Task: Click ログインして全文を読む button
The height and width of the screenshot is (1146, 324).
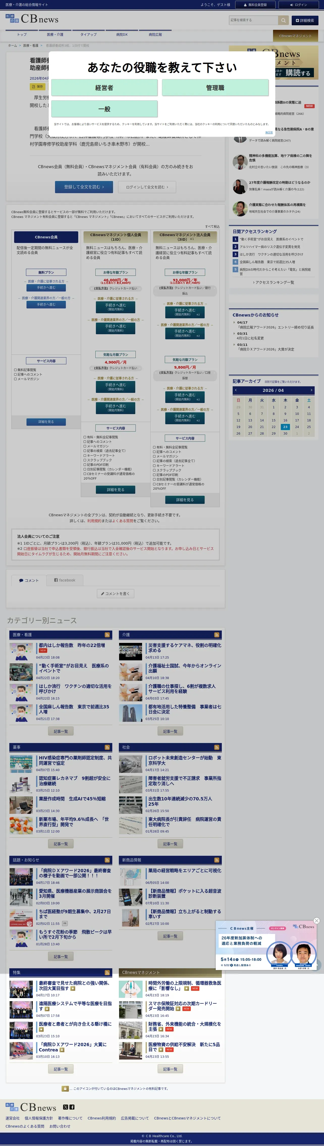Action: pyautogui.click(x=147, y=187)
